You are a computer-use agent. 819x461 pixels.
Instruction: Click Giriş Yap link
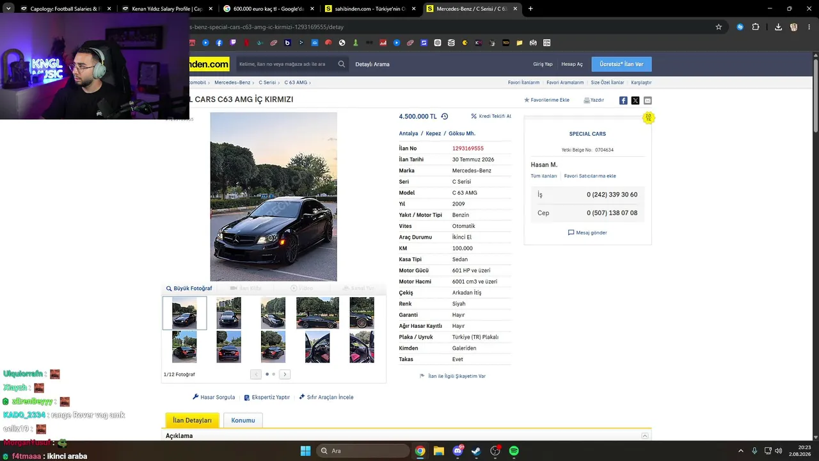[543, 64]
